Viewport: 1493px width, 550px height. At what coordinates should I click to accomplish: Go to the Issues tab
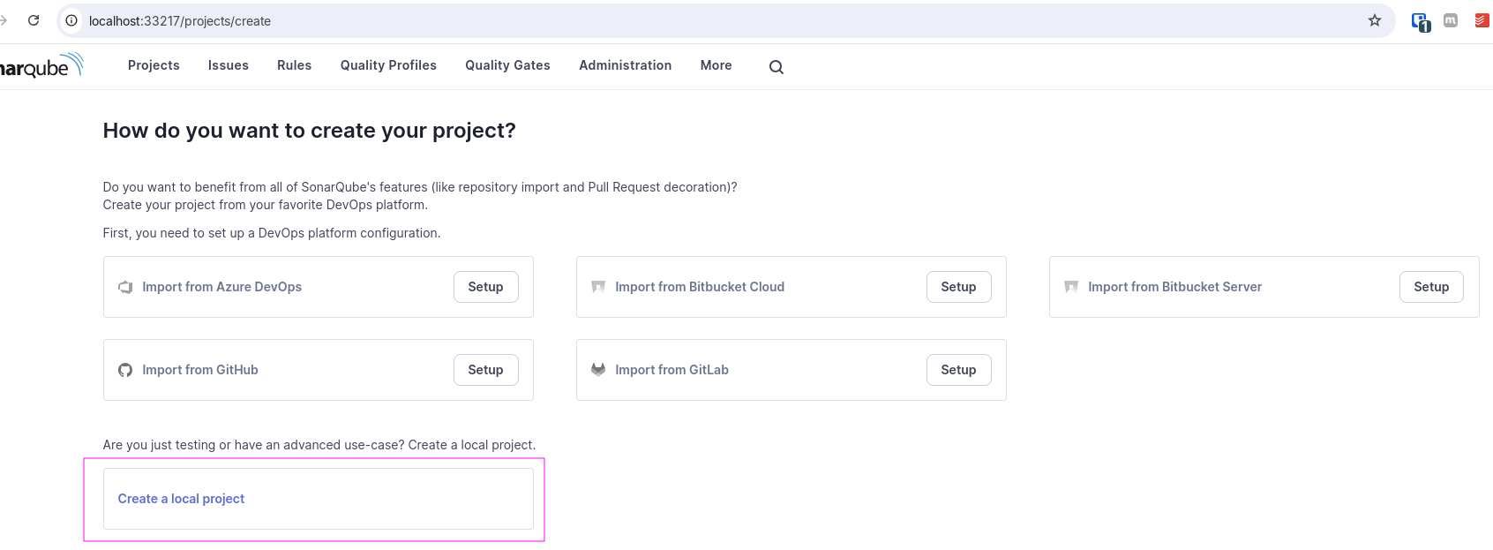click(x=228, y=65)
